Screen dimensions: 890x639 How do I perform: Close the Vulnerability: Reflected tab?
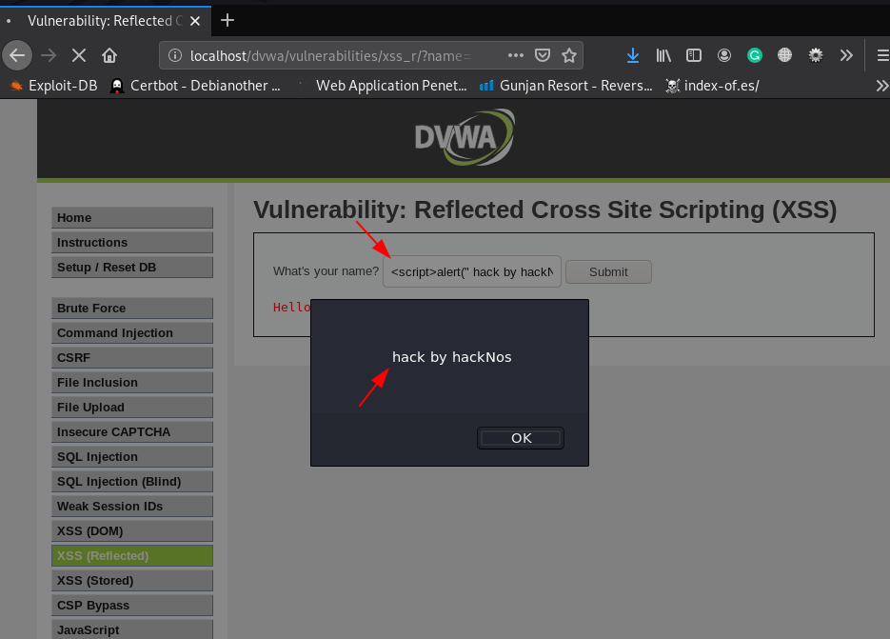[195, 21]
